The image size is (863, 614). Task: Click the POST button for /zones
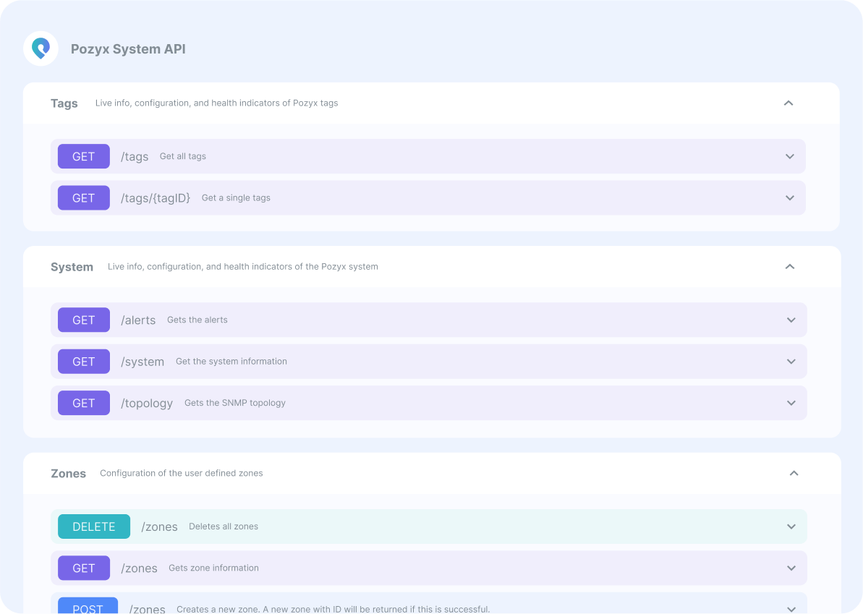(88, 606)
